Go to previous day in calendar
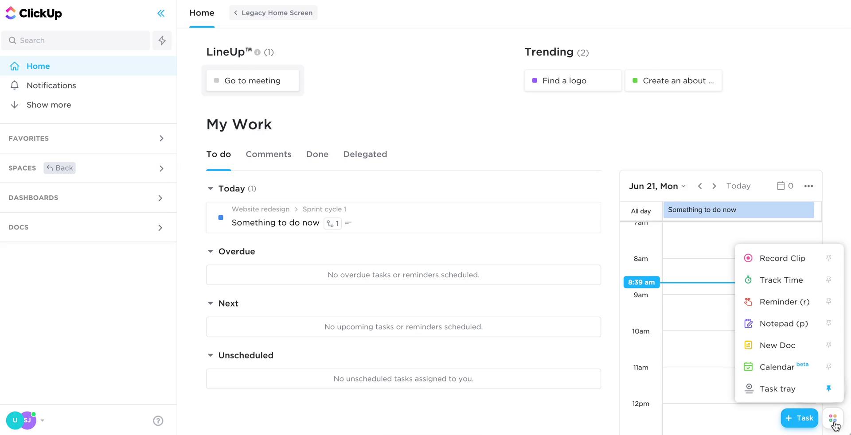851x435 pixels. tap(700, 186)
